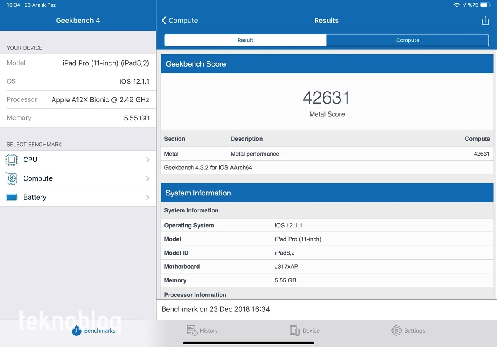Tap the share icon in Results header
The image size is (497, 347).
485,21
